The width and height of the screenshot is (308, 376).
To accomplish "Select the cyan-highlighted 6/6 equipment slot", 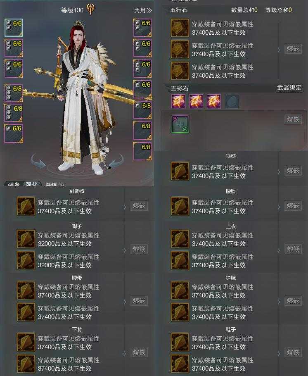I will (14, 28).
